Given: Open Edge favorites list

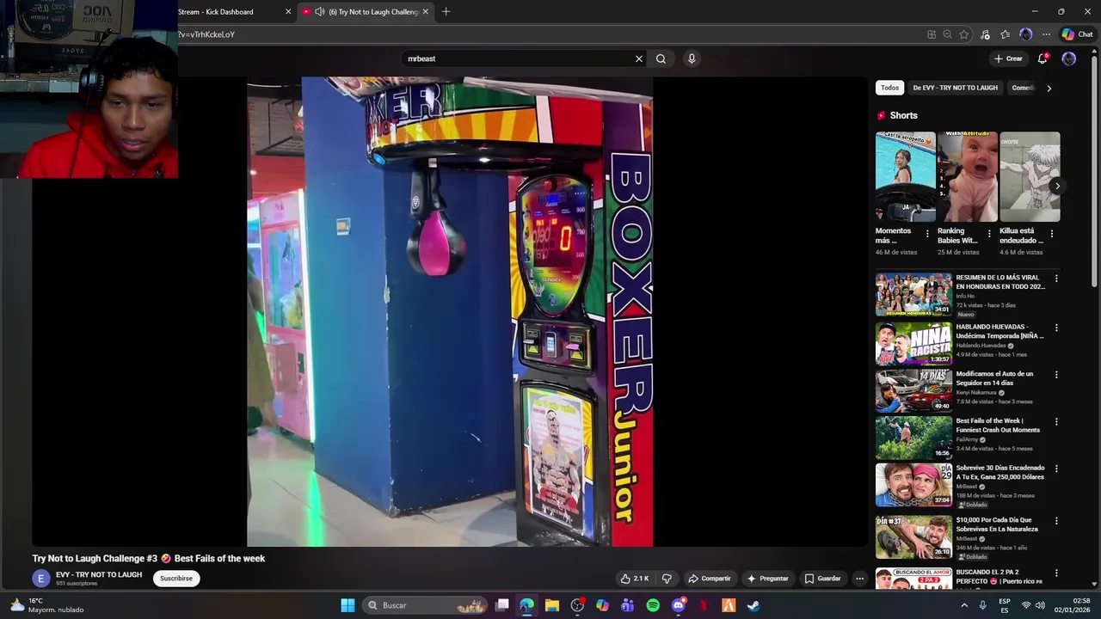Looking at the screenshot, I should tap(1005, 34).
